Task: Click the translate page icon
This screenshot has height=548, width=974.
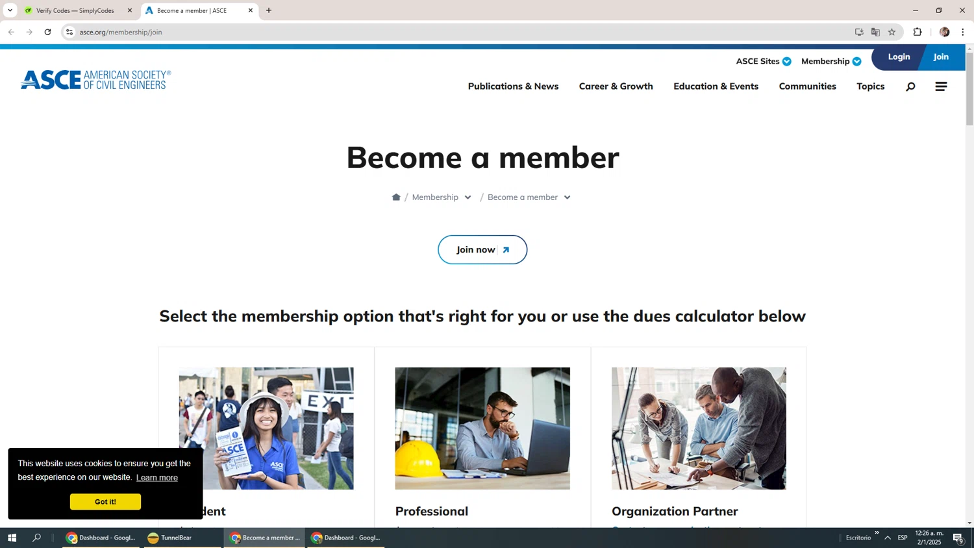Action: (875, 32)
